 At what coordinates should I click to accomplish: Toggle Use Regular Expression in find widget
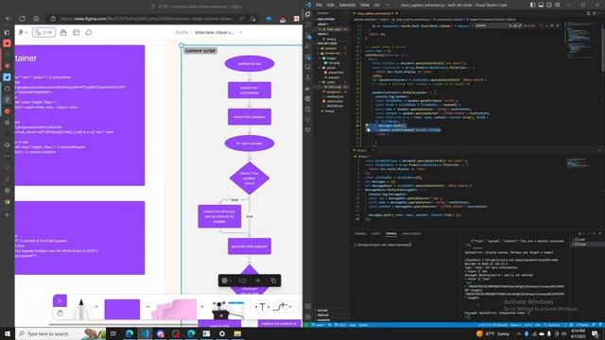pyautogui.click(x=520, y=25)
